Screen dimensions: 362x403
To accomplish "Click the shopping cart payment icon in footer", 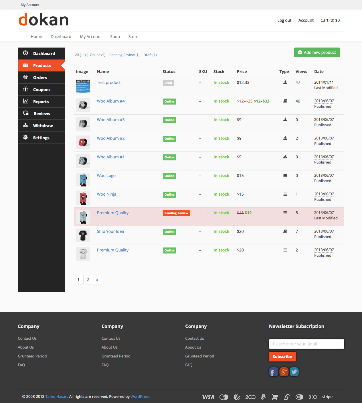I will [275, 397].
